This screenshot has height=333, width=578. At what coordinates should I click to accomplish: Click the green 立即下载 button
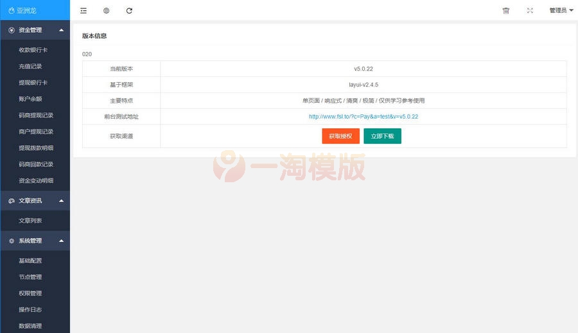click(382, 136)
